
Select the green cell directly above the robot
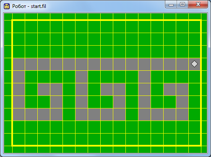[194, 52]
